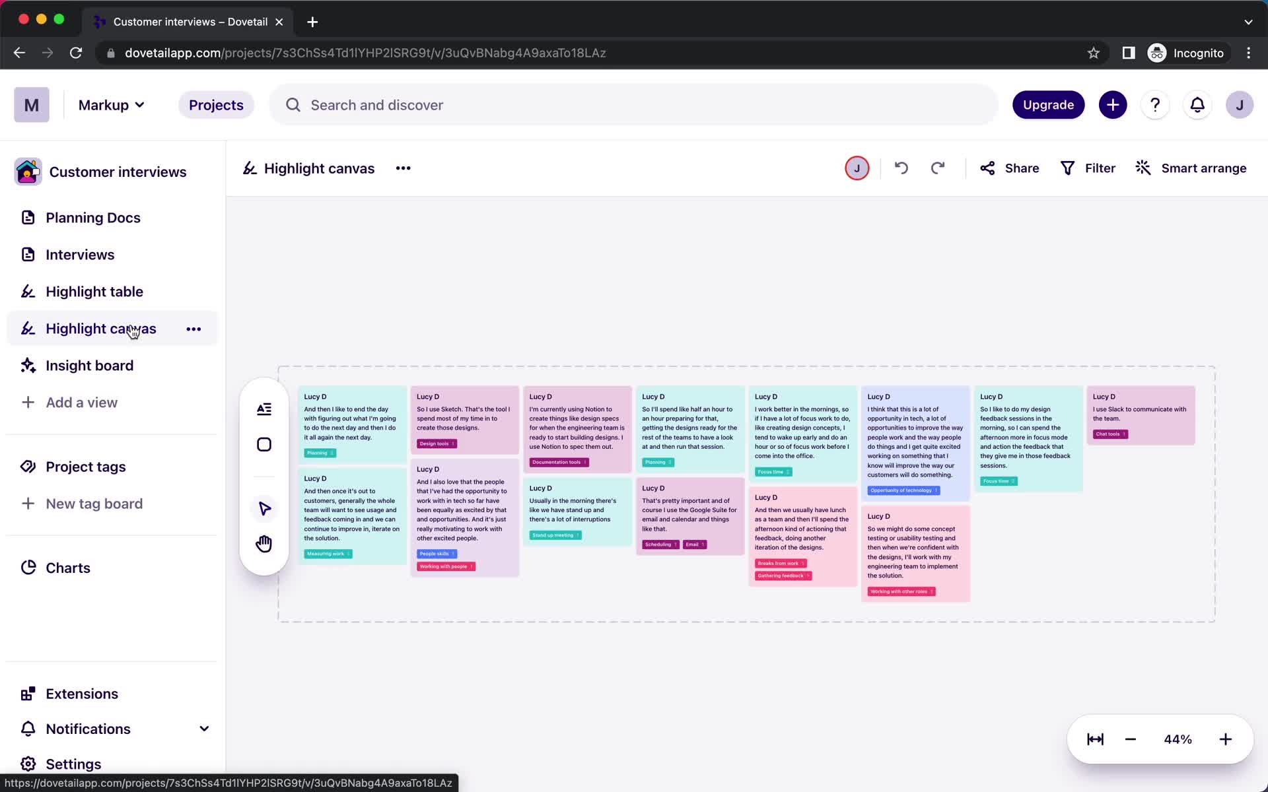Viewport: 1268px width, 792px height.
Task: Open notifications via the bell icon
Action: coord(1197,104)
